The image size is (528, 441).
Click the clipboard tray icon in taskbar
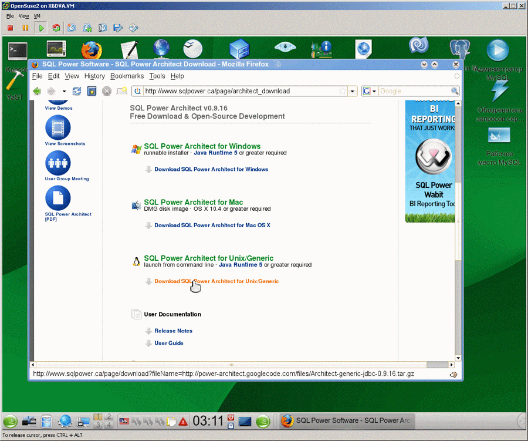pyautogui.click(x=171, y=422)
